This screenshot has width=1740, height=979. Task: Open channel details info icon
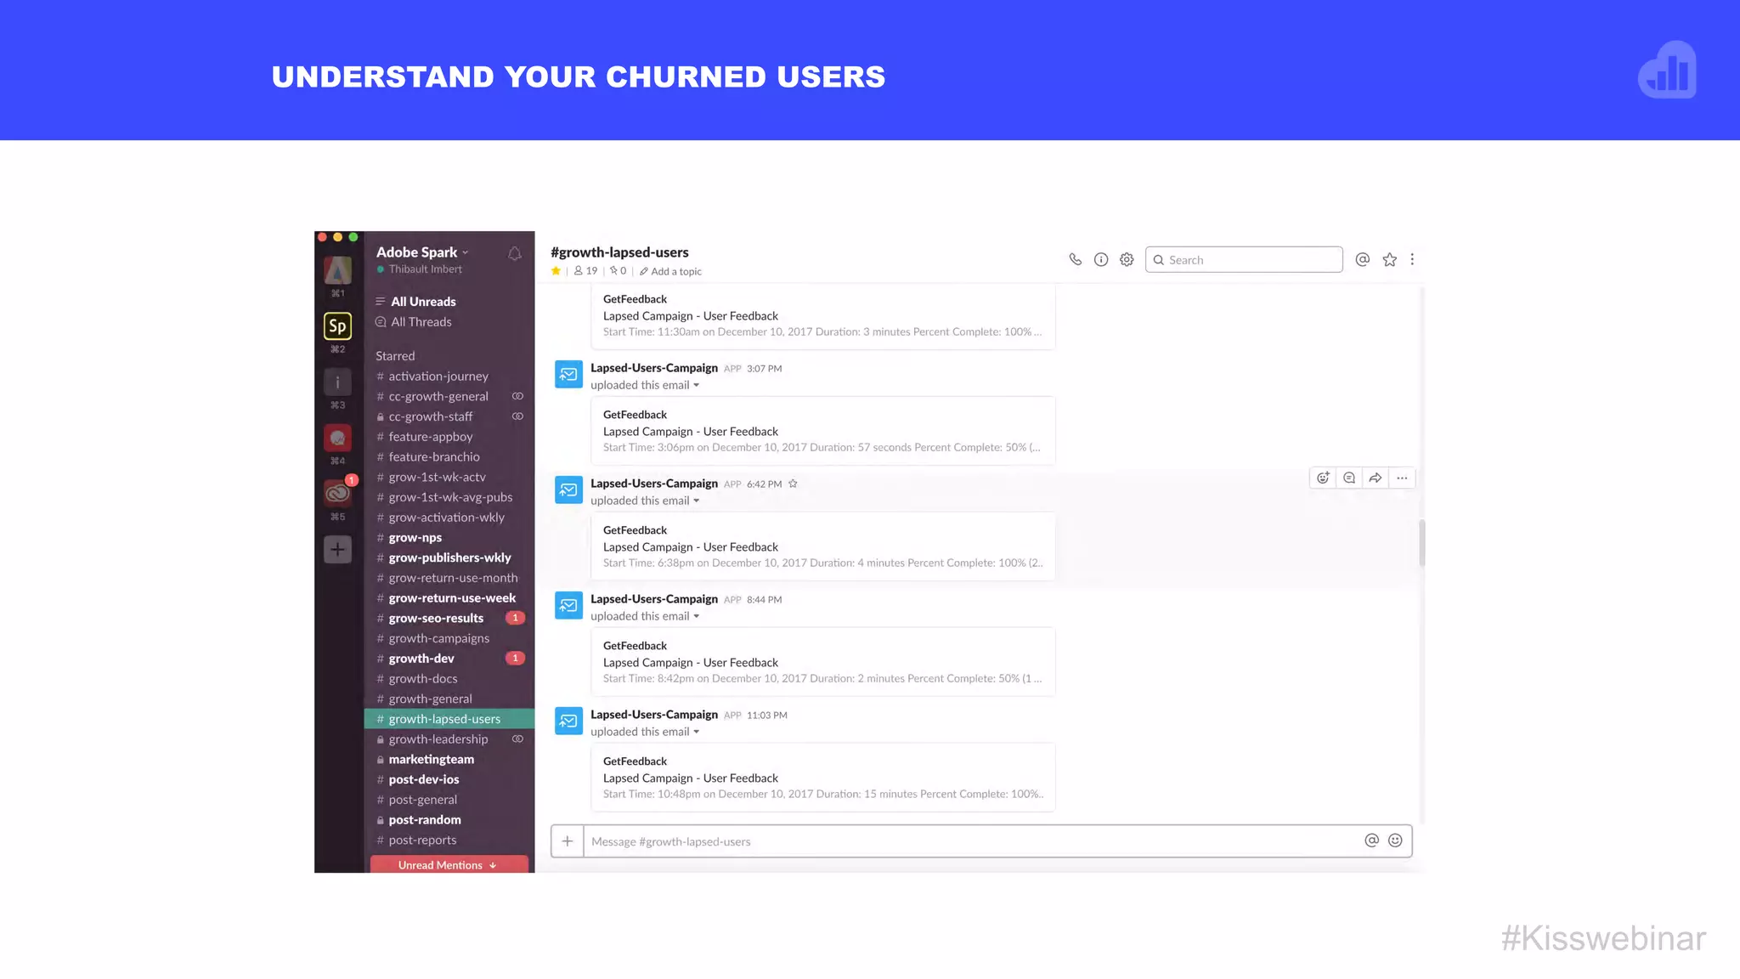click(x=1101, y=260)
